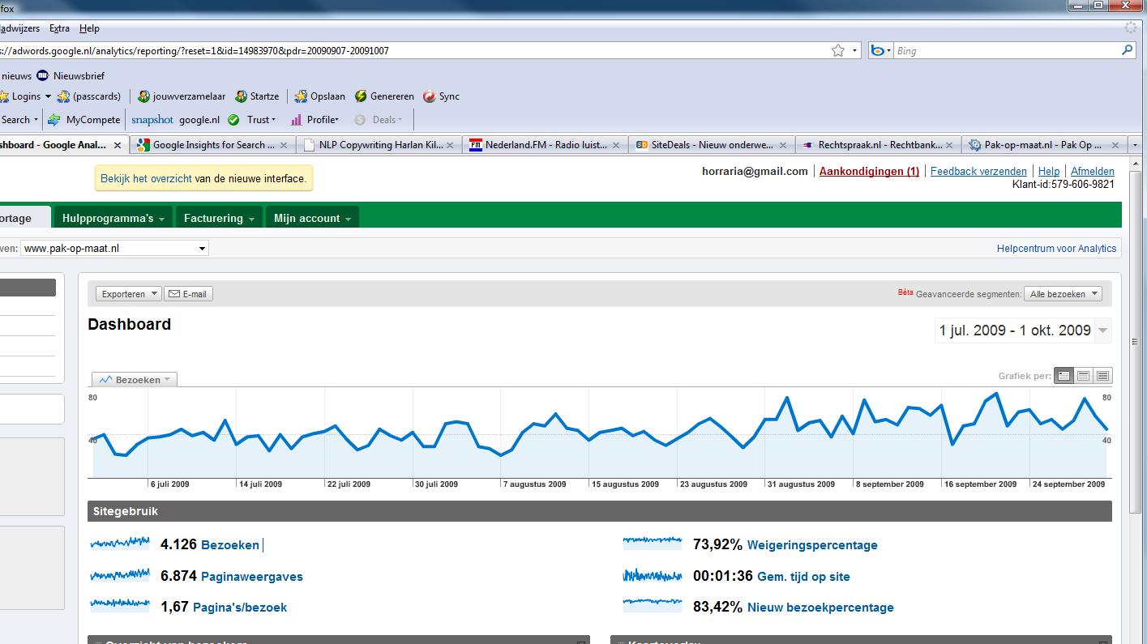1147x644 pixels.
Task: Open the (passcards) toolbar item
Action: [x=89, y=96]
